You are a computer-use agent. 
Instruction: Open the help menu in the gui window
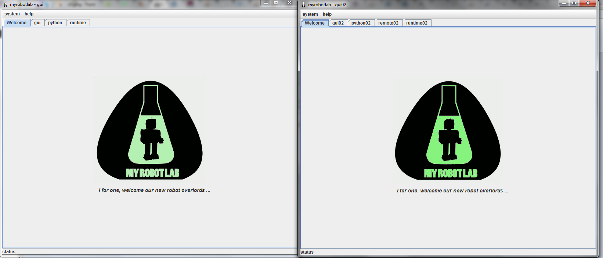[x=29, y=14]
